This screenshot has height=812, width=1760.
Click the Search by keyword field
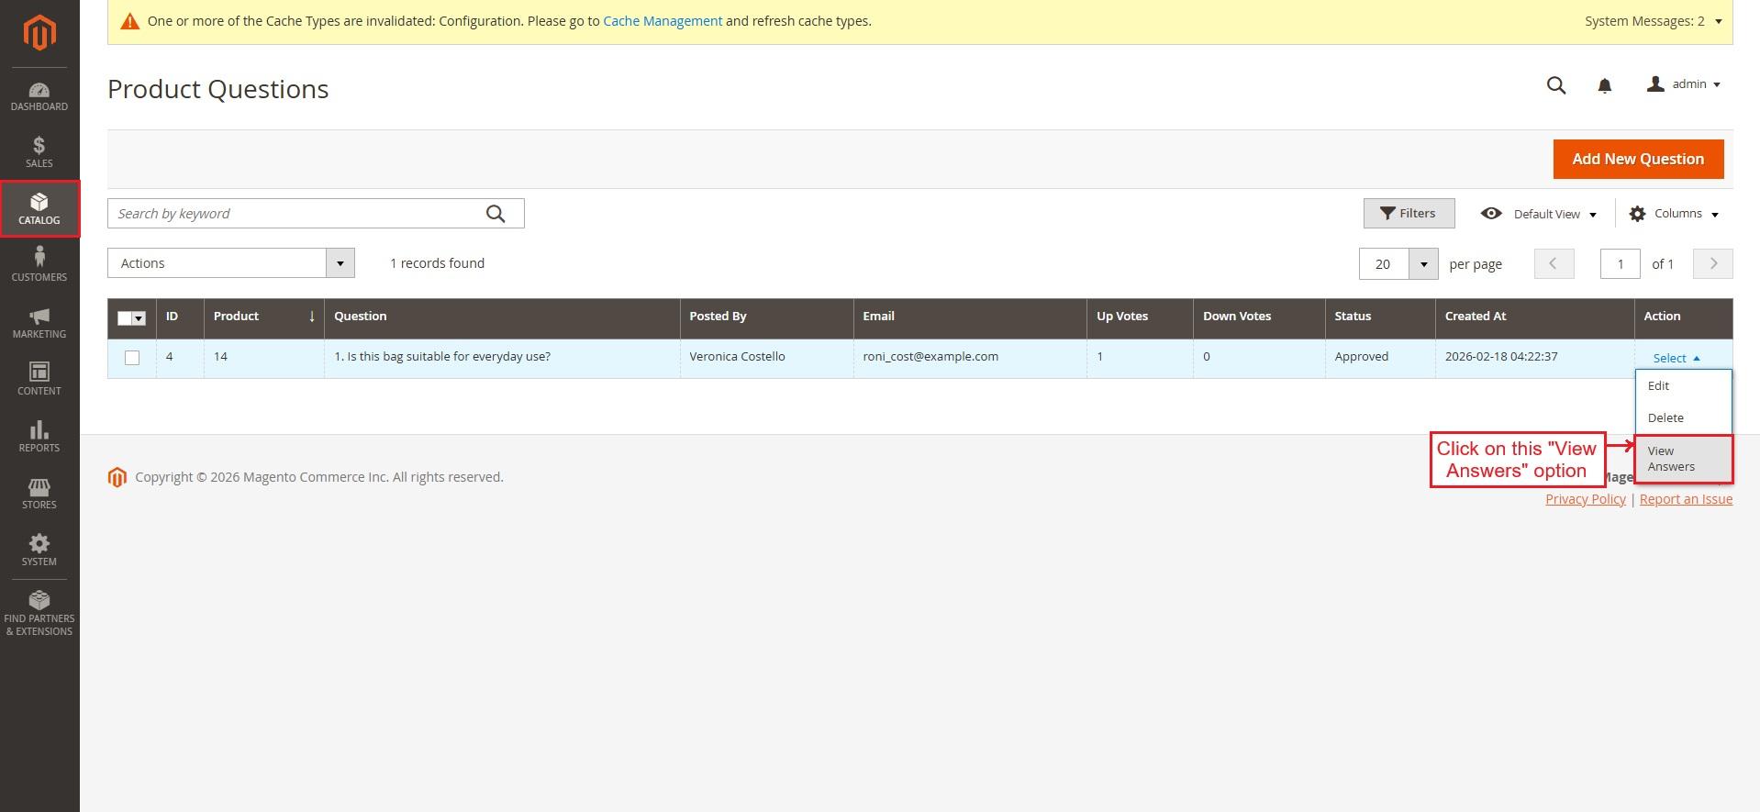click(x=294, y=214)
